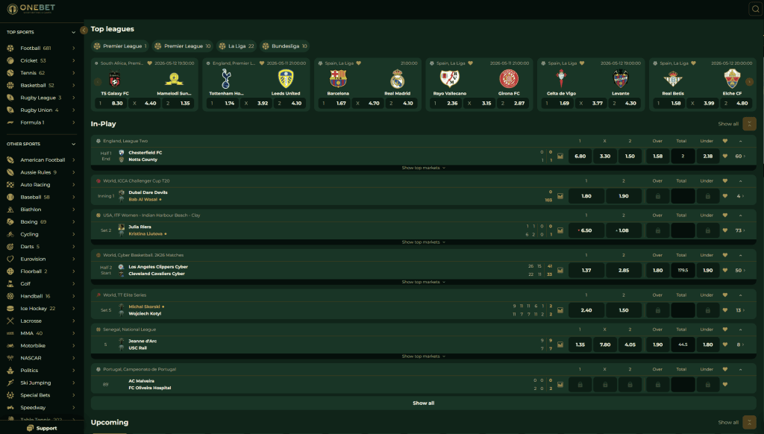Select the Handball sport icon
Image resolution: width=764 pixels, height=434 pixels.
pyautogui.click(x=10, y=296)
